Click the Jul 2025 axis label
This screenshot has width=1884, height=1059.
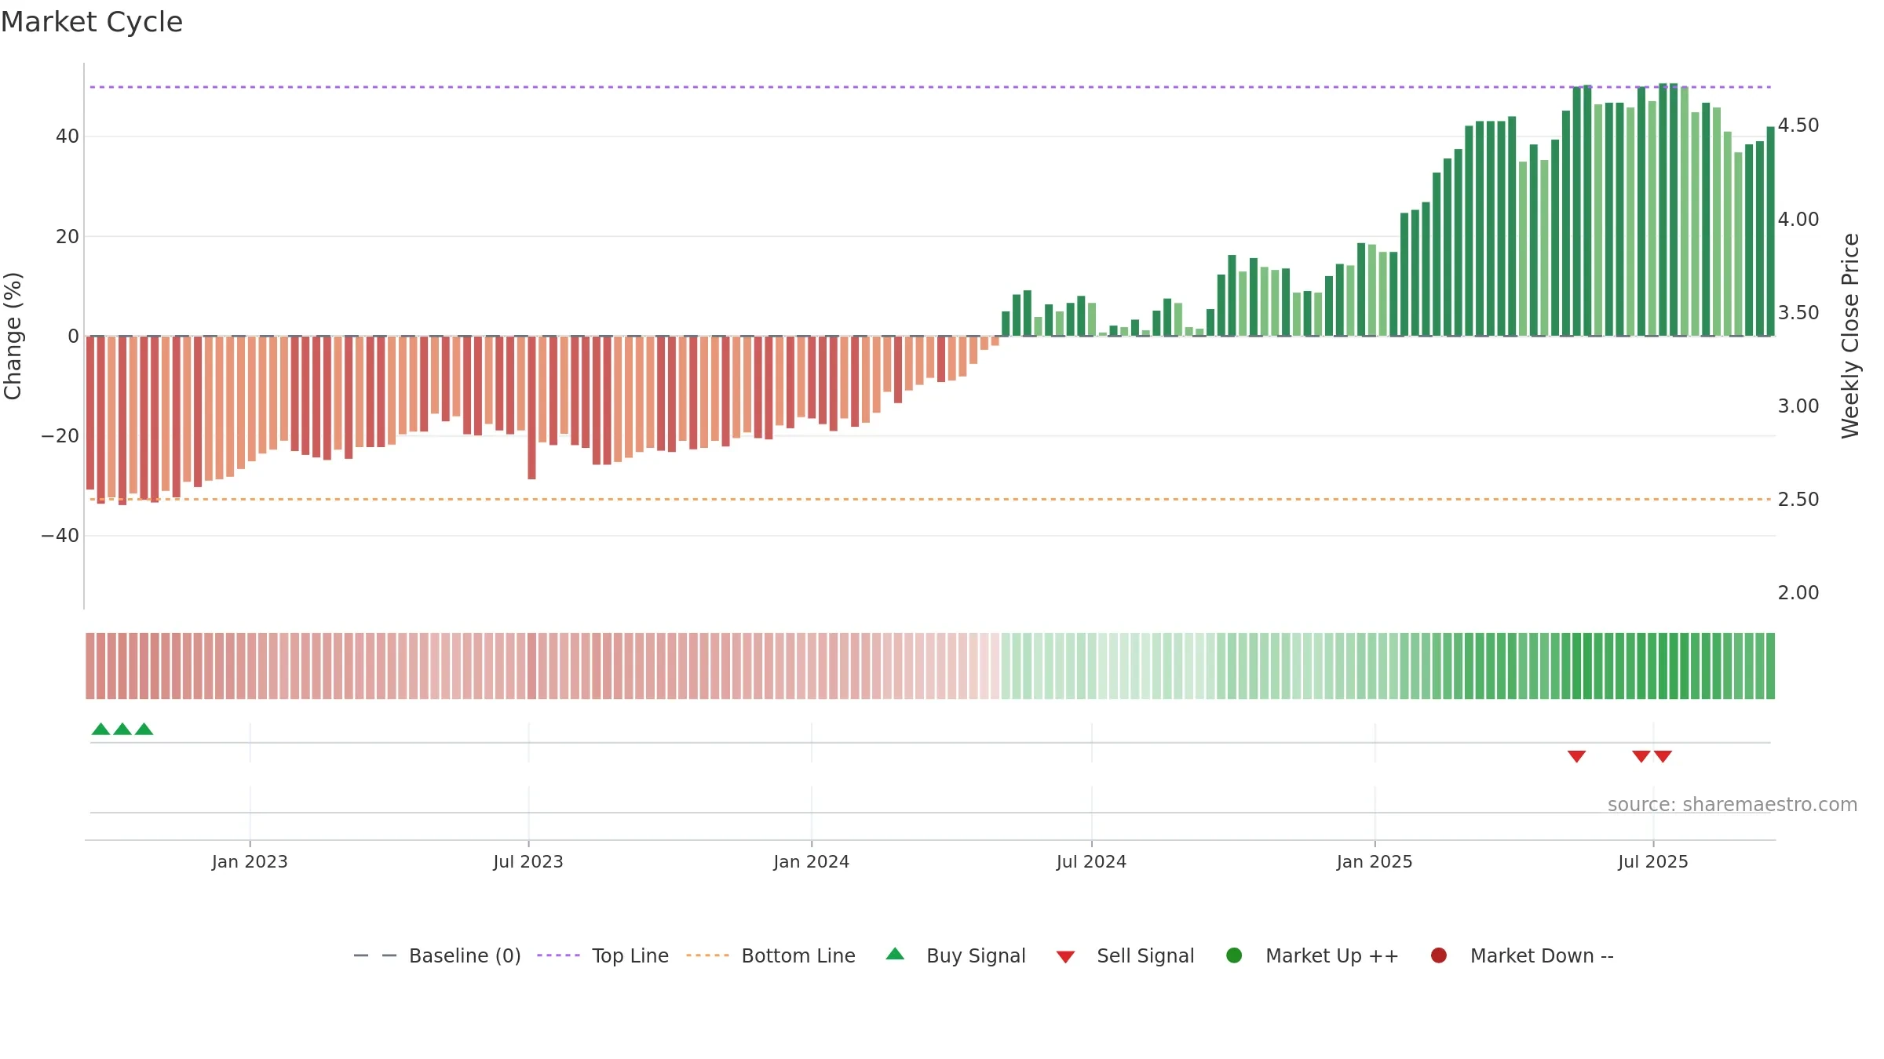1653,861
